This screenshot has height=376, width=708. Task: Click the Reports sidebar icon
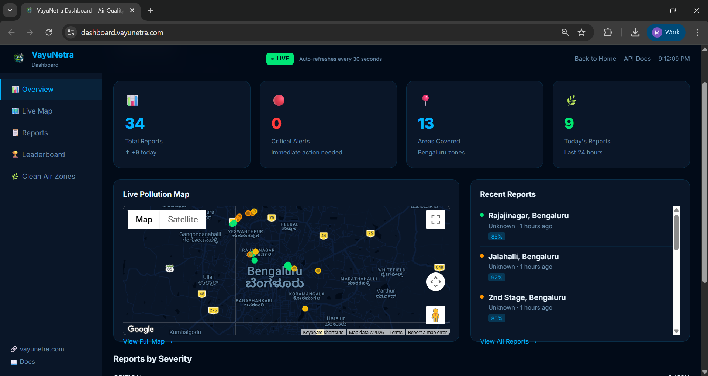[15, 133]
